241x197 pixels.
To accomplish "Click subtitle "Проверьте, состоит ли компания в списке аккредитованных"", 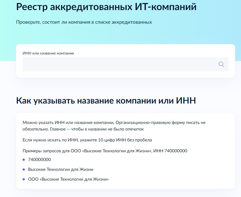I will pos(84,22).
